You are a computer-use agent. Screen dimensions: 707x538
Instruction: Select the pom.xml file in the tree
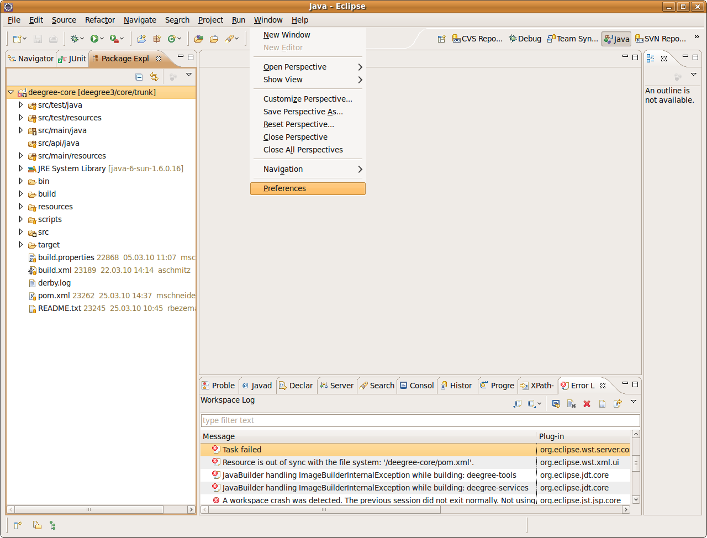pos(54,296)
